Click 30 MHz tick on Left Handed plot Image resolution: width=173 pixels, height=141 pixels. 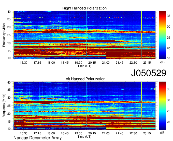(9, 98)
